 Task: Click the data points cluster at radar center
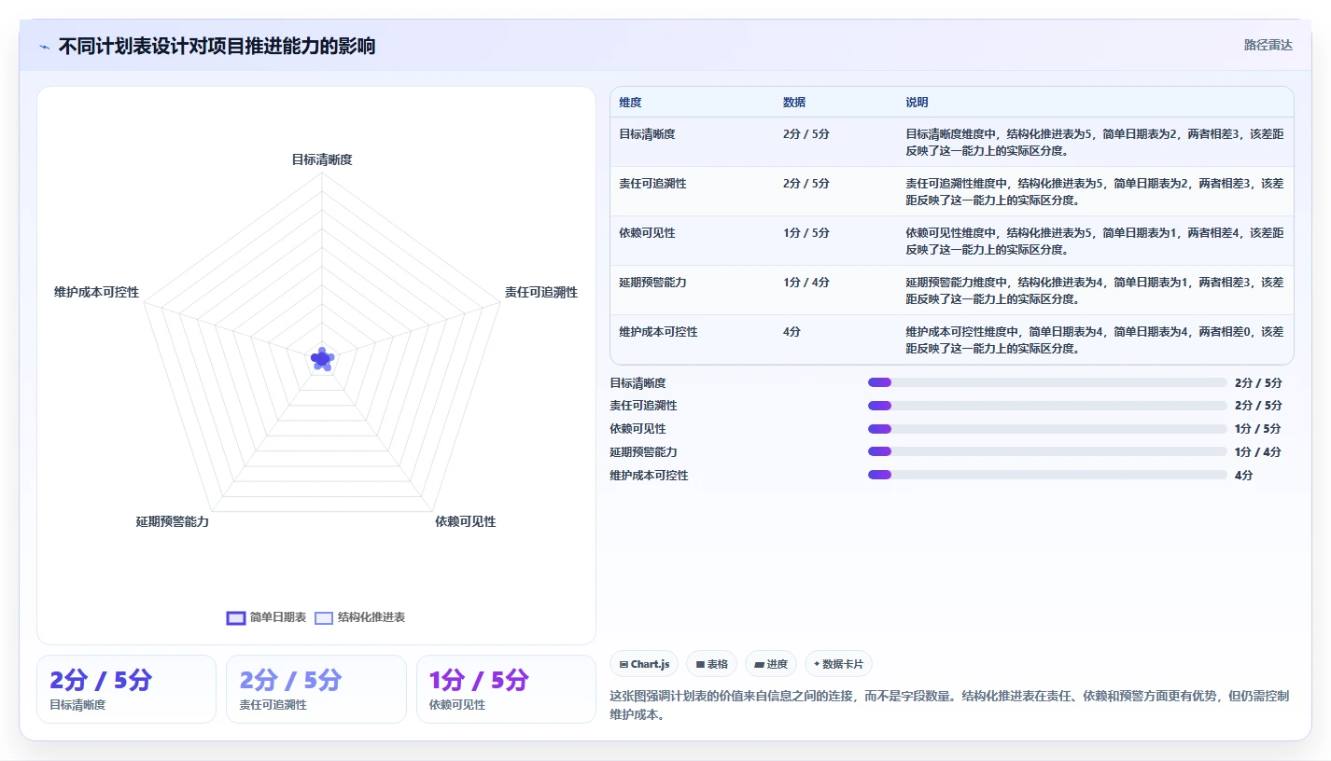pyautogui.click(x=322, y=359)
